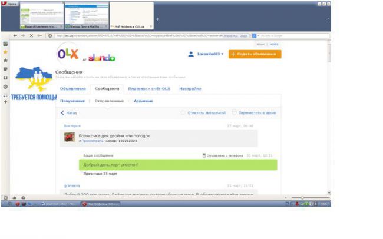Go to the 'Настройки' tab

(x=190, y=89)
